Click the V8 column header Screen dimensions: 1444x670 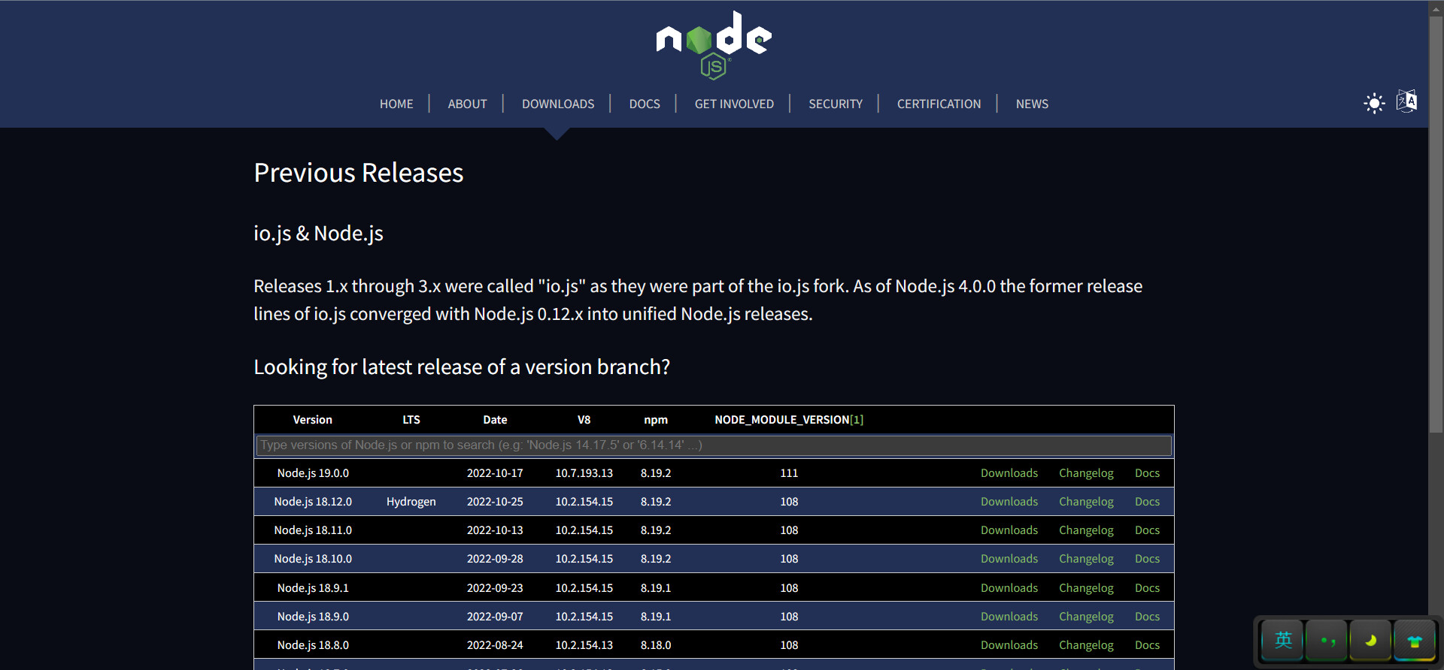[x=584, y=420]
